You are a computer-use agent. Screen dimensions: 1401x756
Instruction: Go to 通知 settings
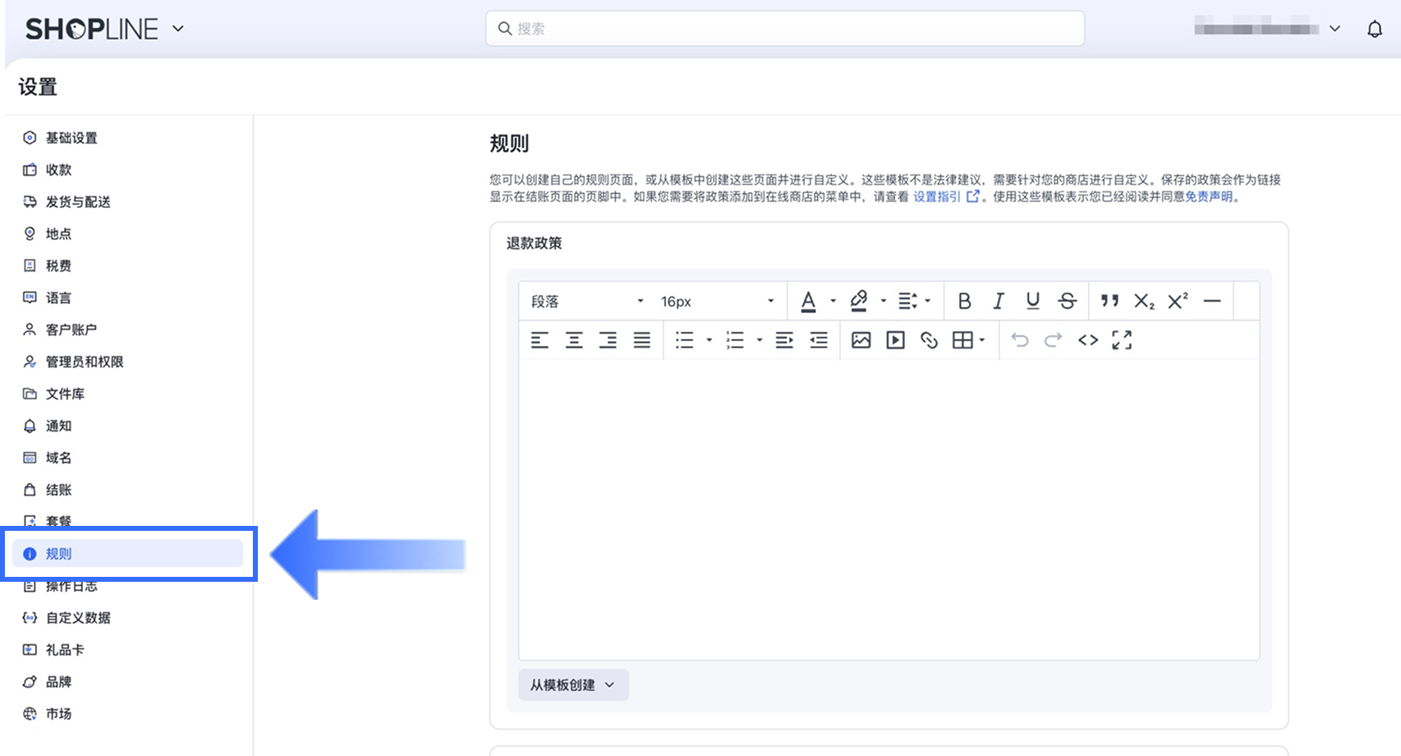point(58,426)
